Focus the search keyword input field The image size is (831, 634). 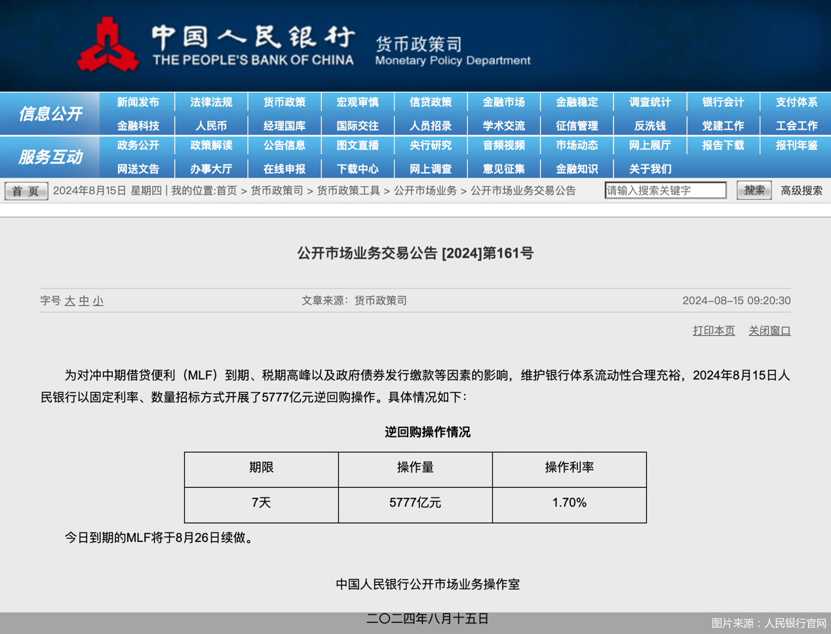(665, 190)
